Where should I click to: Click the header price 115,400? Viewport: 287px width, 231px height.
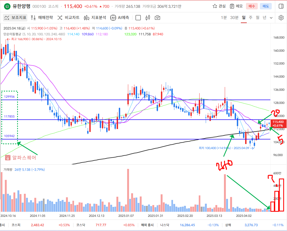pos(73,6)
